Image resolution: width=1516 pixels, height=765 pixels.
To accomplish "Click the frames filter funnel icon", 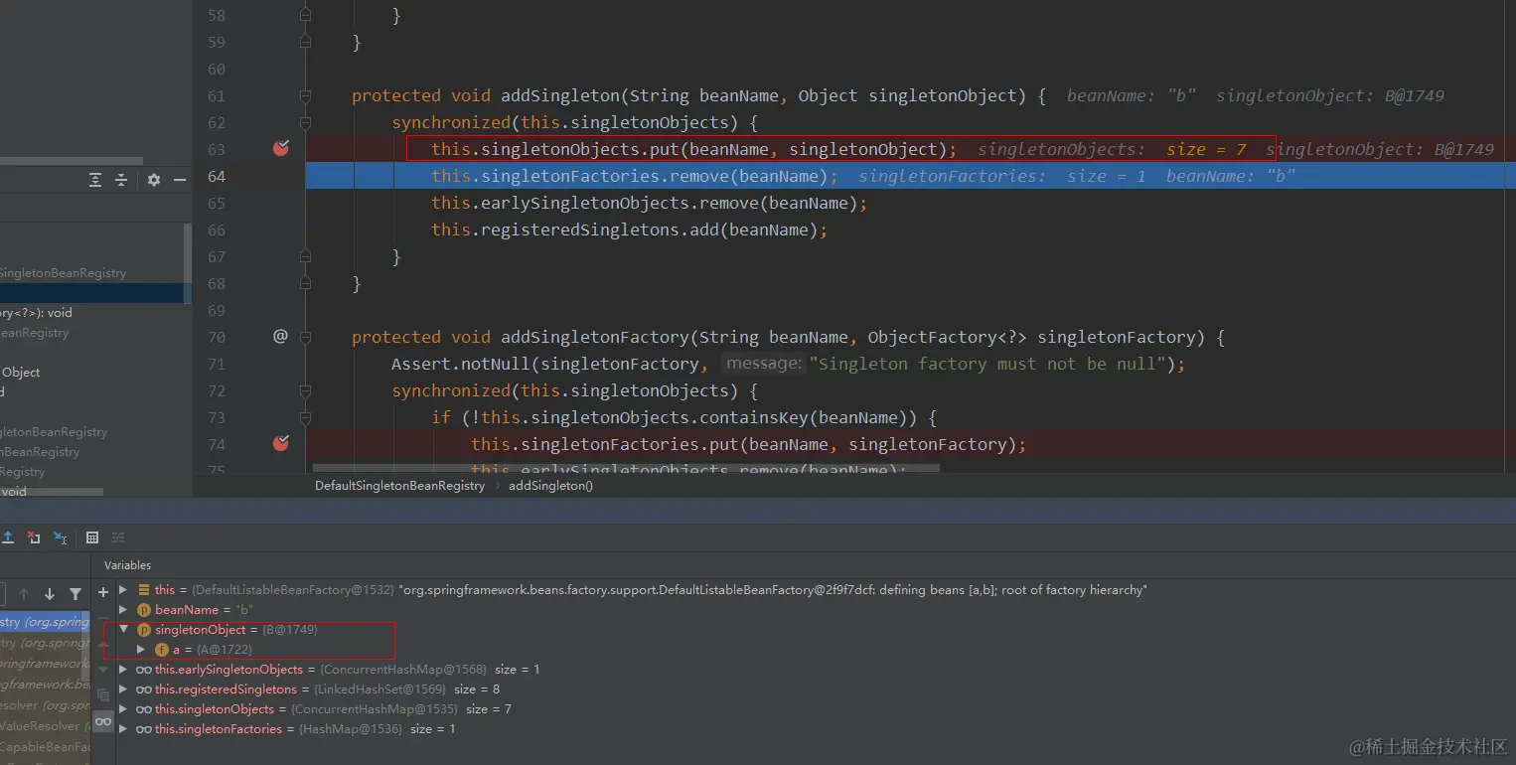I will pyautogui.click(x=76, y=594).
